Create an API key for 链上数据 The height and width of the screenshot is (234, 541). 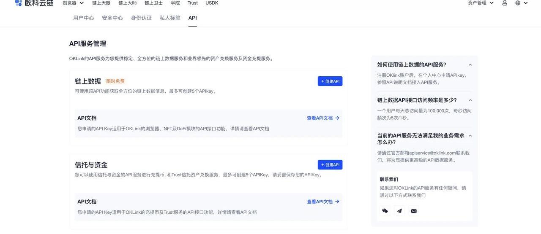pos(330,81)
